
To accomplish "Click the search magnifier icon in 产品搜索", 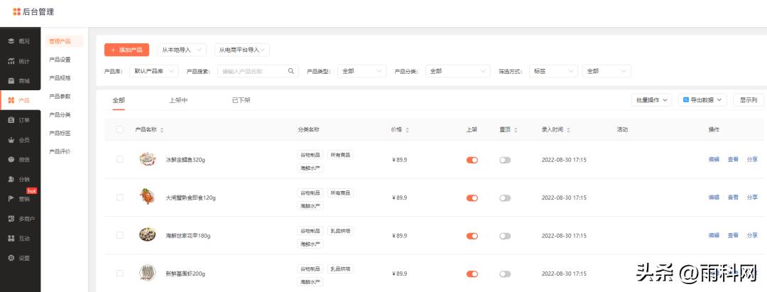I will click(x=291, y=71).
